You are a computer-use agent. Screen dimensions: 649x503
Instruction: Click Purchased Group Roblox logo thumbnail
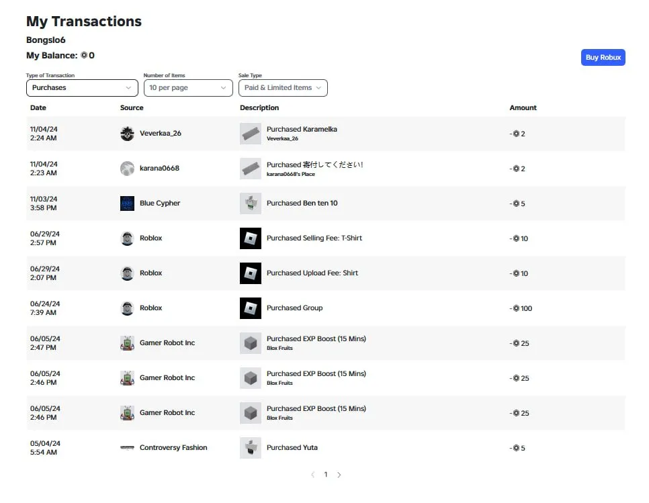click(x=251, y=308)
